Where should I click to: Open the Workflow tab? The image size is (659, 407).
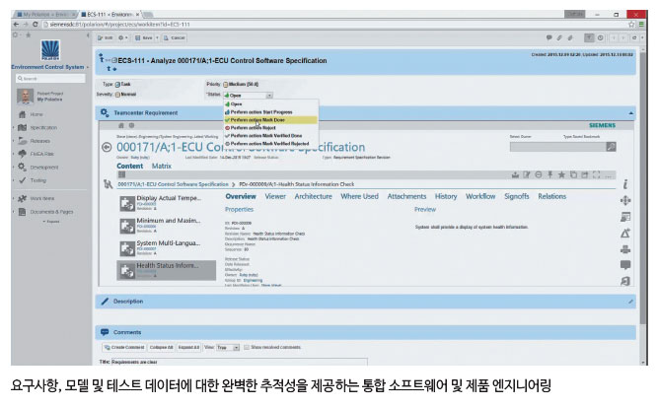(480, 196)
